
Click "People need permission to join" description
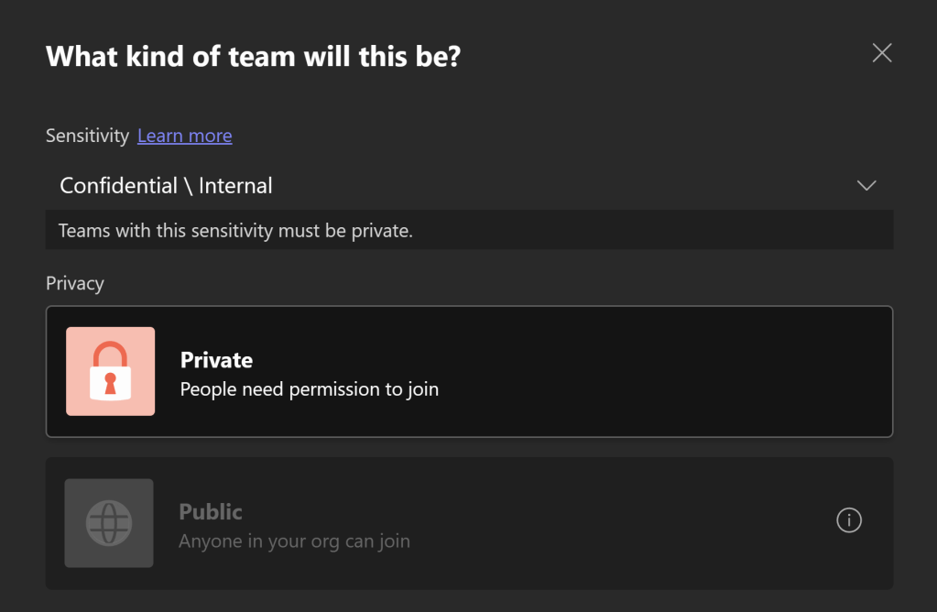pos(310,389)
